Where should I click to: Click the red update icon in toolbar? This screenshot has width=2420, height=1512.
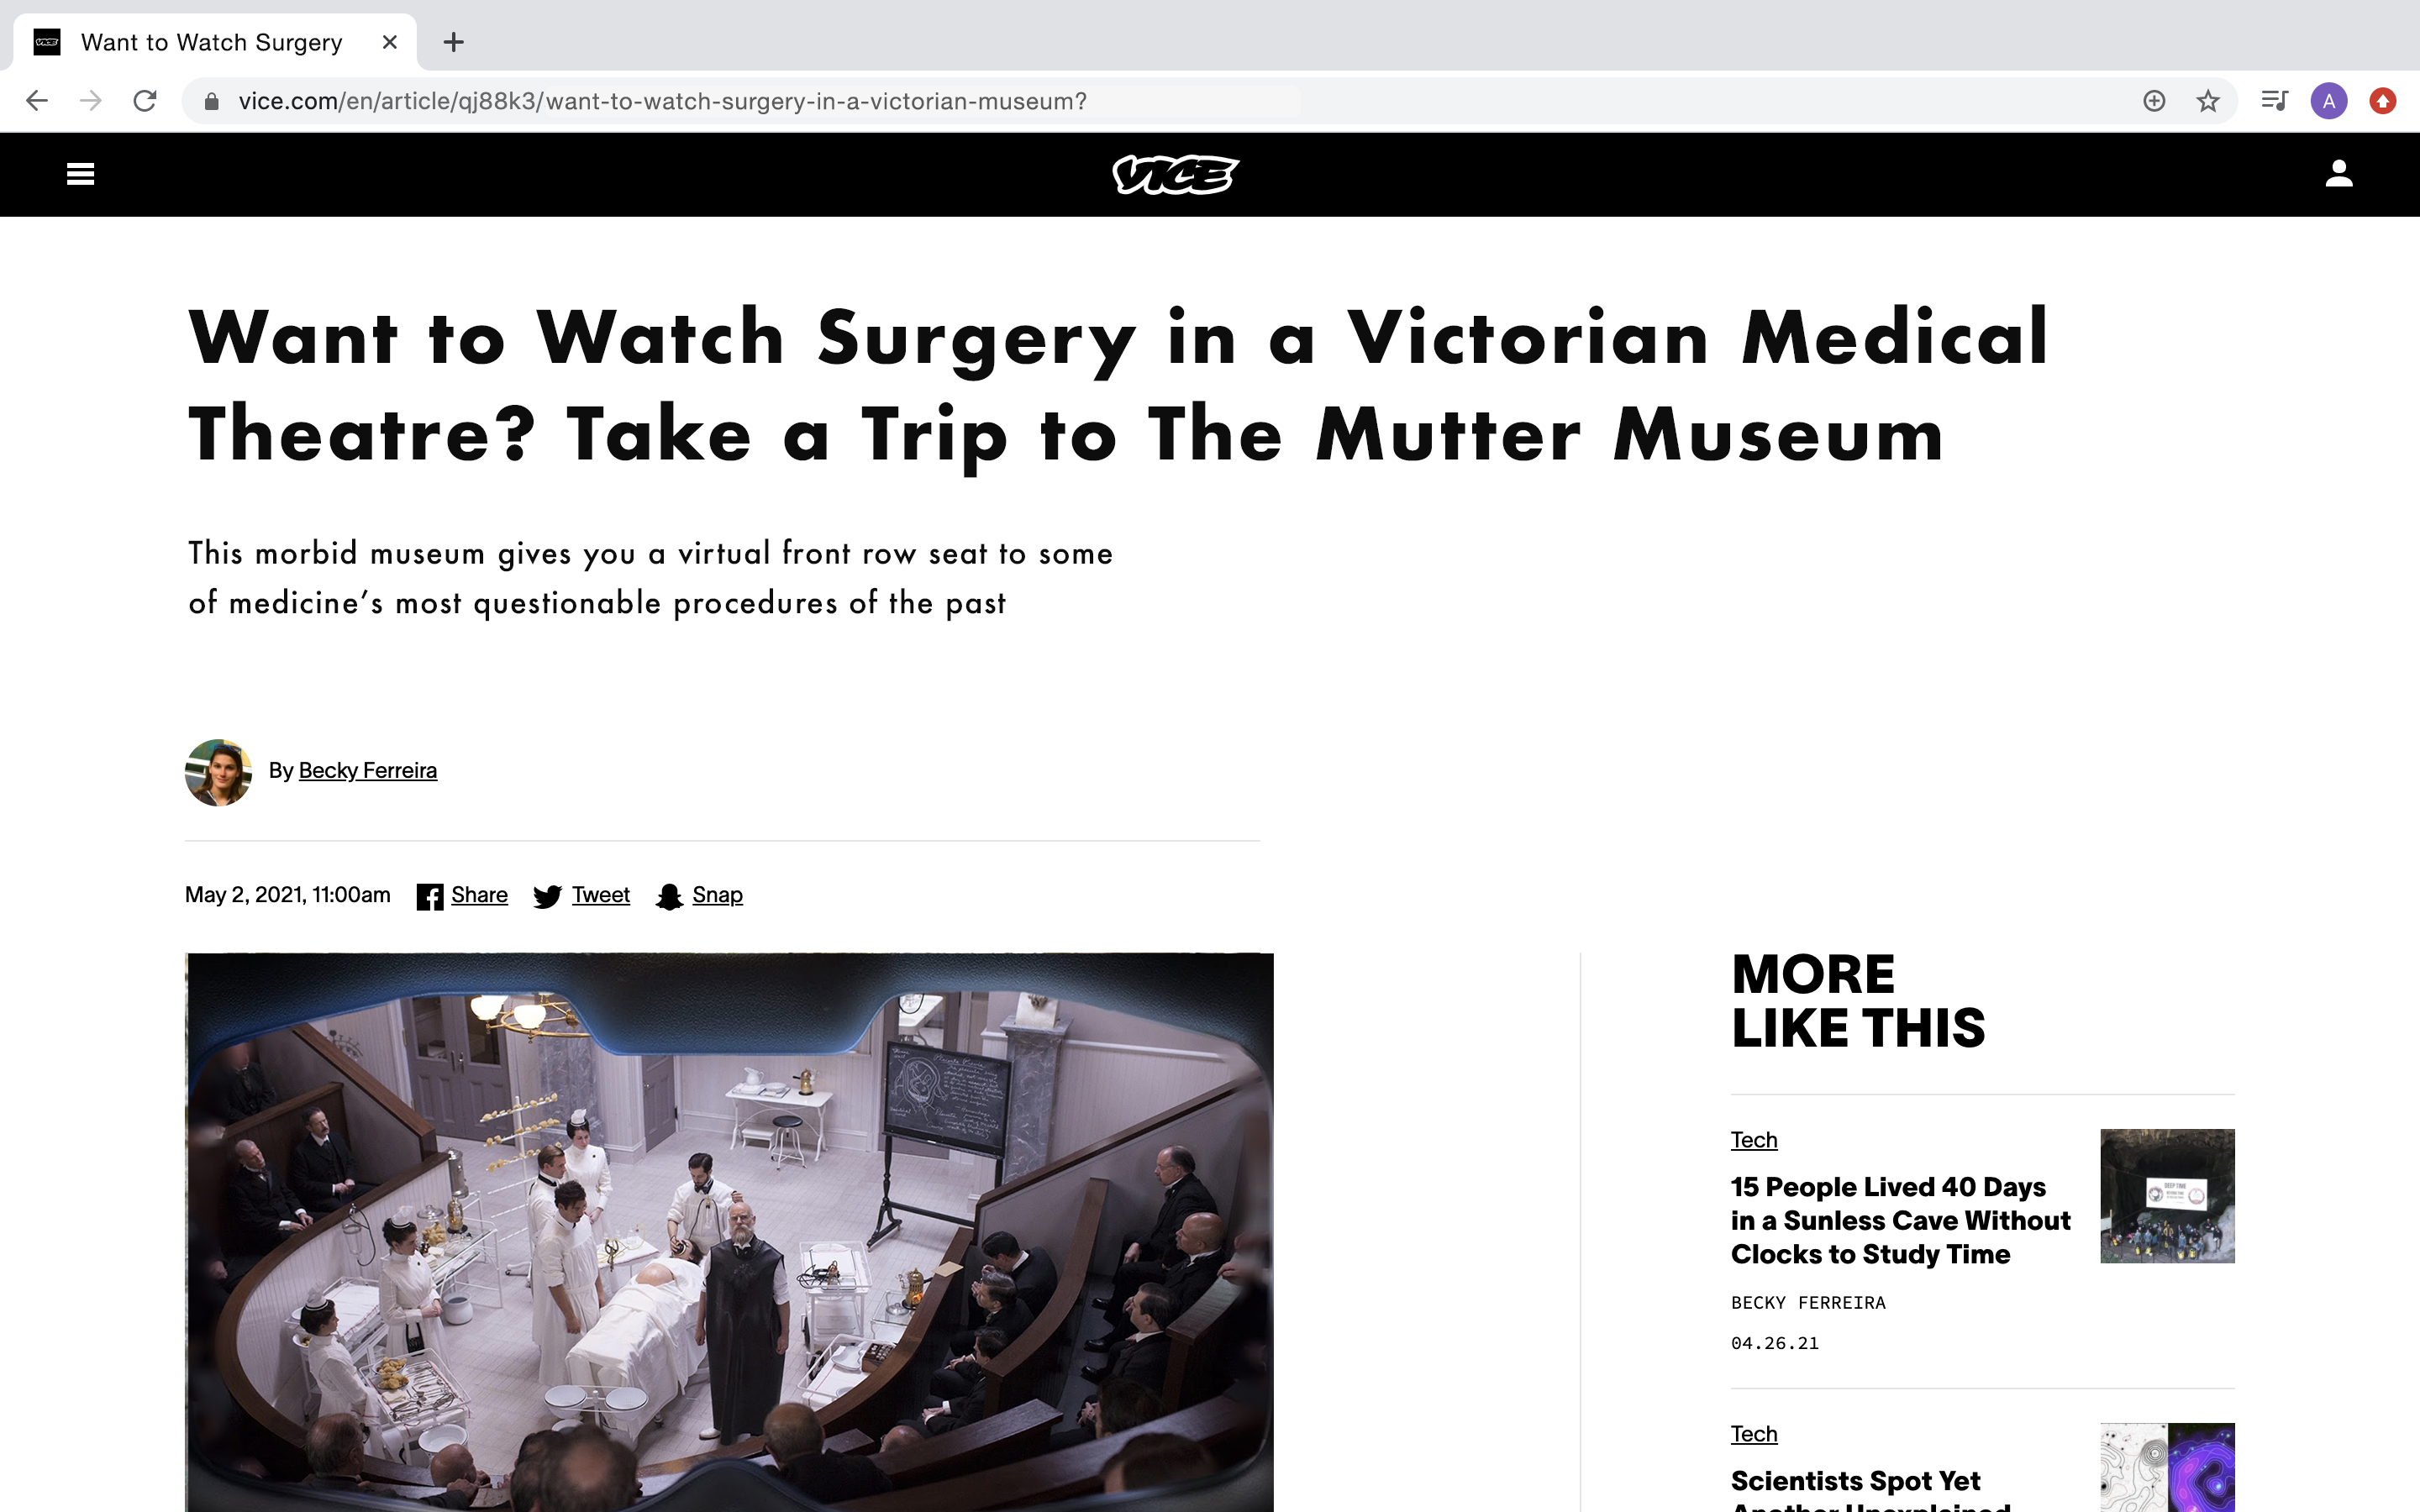click(x=2383, y=101)
